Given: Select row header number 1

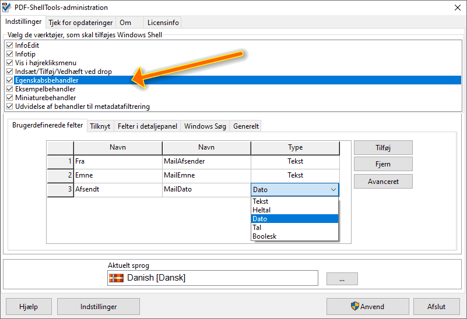Looking at the screenshot, I should click(x=61, y=161).
